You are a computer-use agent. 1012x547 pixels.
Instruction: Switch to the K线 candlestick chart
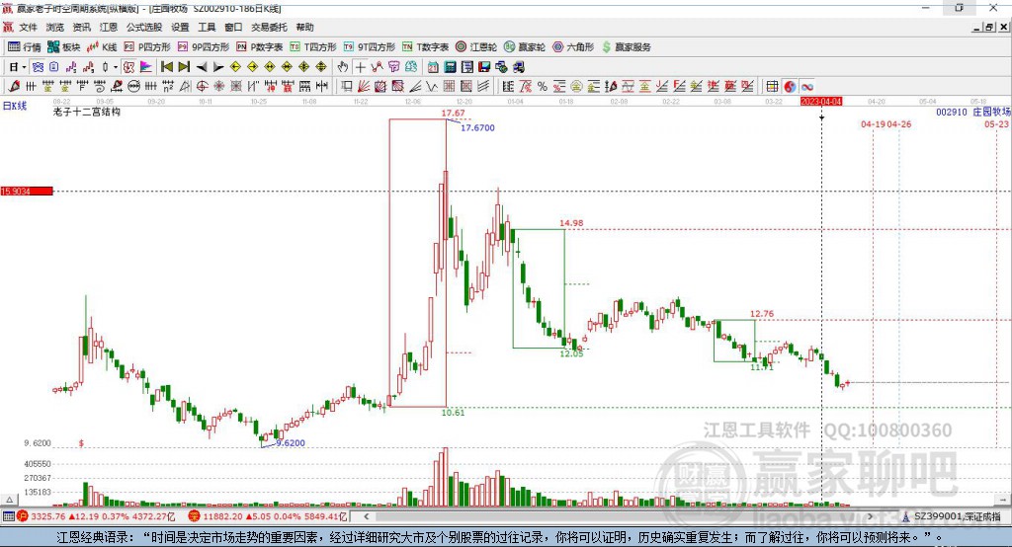pyautogui.click(x=102, y=47)
